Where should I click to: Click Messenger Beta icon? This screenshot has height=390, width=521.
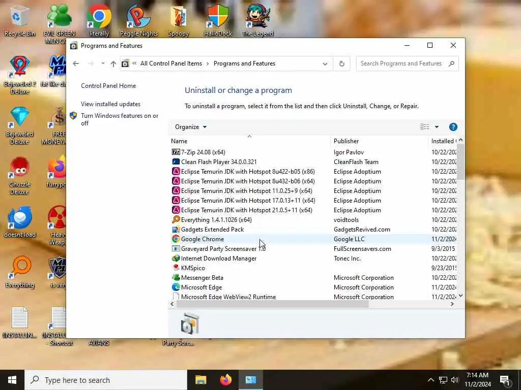pyautogui.click(x=176, y=277)
